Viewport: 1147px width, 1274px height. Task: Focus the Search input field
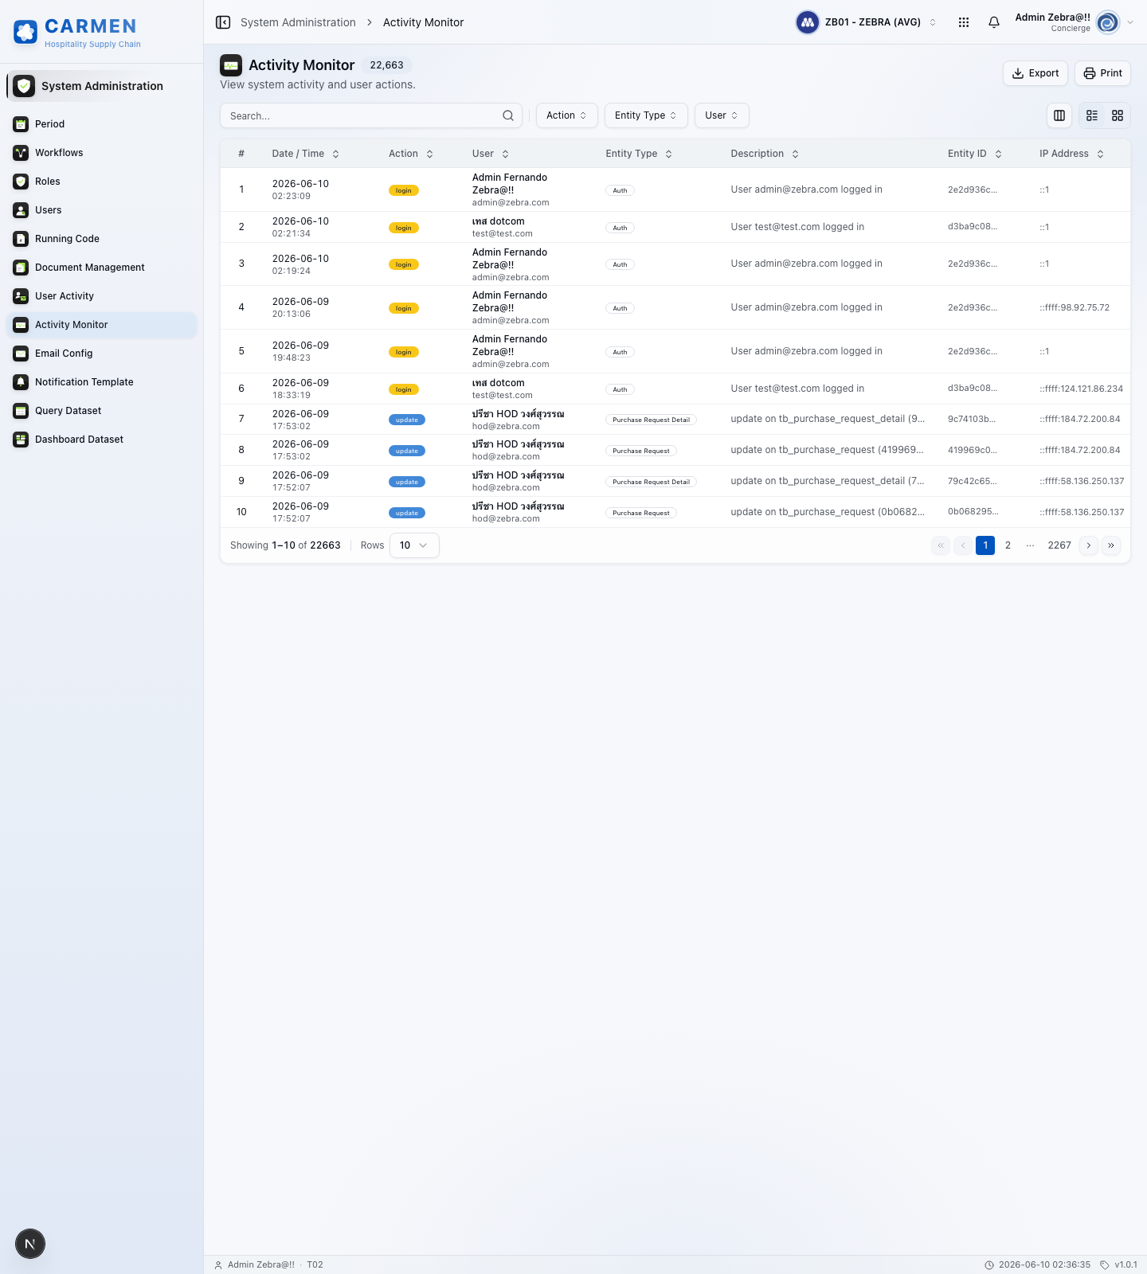pyautogui.click(x=371, y=115)
